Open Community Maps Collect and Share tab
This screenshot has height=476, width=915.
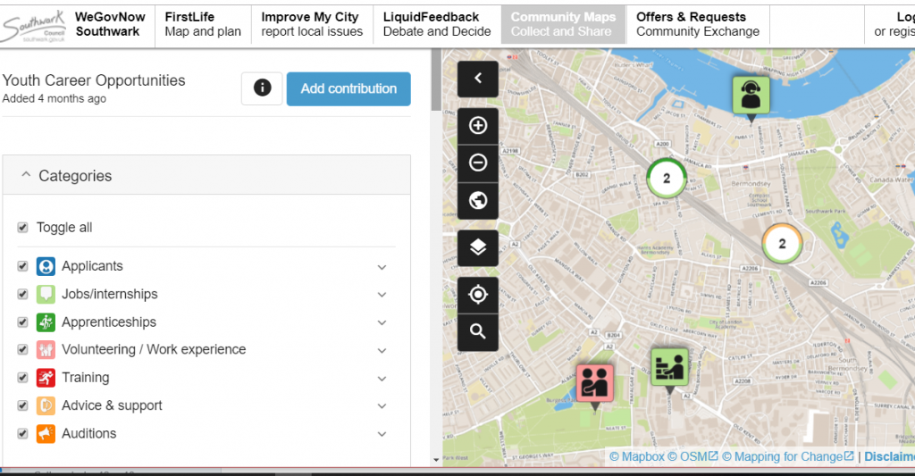tap(563, 24)
